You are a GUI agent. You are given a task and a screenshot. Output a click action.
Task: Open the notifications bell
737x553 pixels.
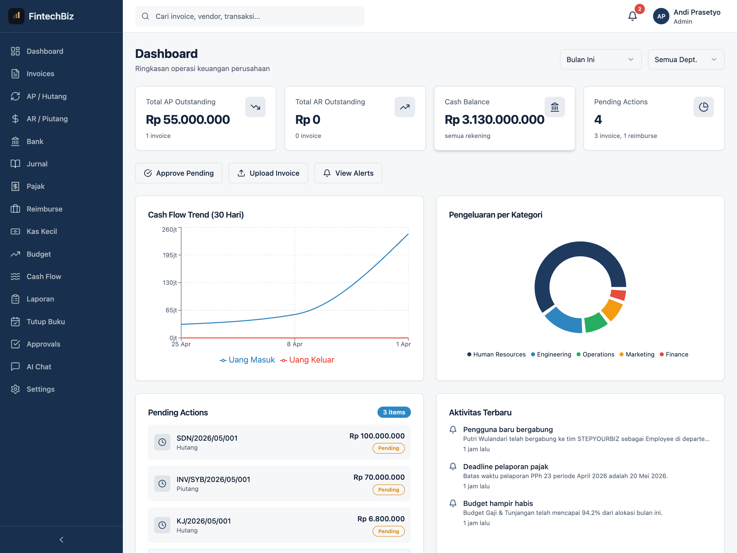[x=632, y=16]
